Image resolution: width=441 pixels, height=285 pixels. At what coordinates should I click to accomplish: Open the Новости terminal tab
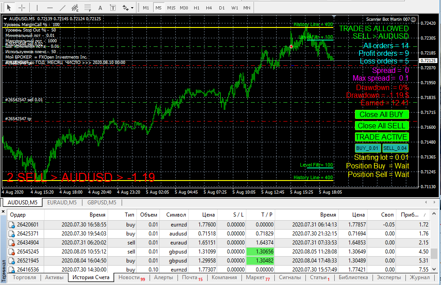click(129, 277)
